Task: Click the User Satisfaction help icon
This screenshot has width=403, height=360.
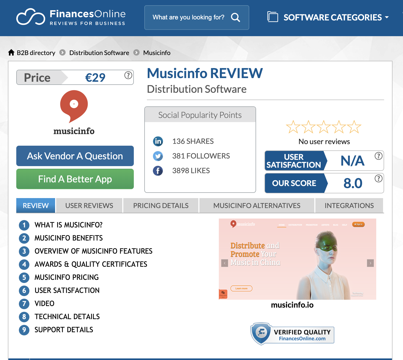Action: (378, 156)
